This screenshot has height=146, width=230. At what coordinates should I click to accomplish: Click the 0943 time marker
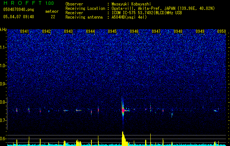click(x=68, y=31)
